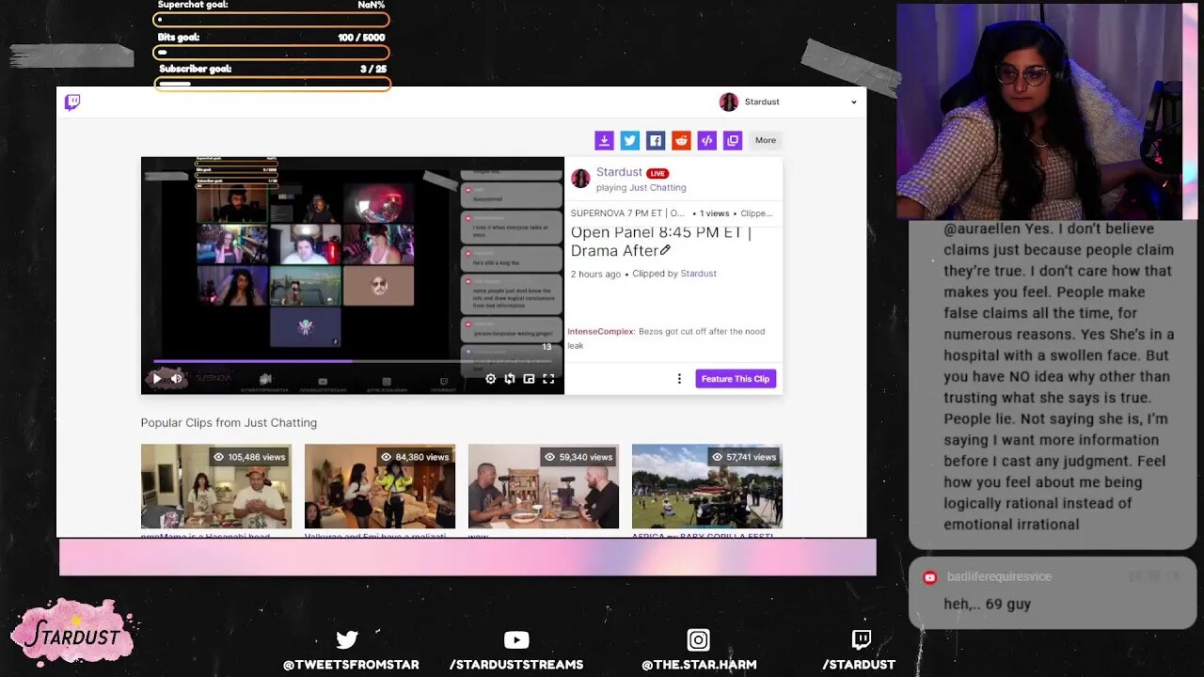The width and height of the screenshot is (1204, 677).
Task: Click the YouTube icon above /STARDUSTSTREAMS
Action: pos(516,640)
